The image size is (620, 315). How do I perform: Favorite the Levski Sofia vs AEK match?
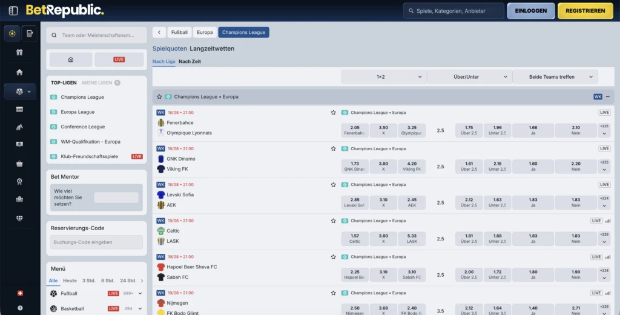[334, 184]
